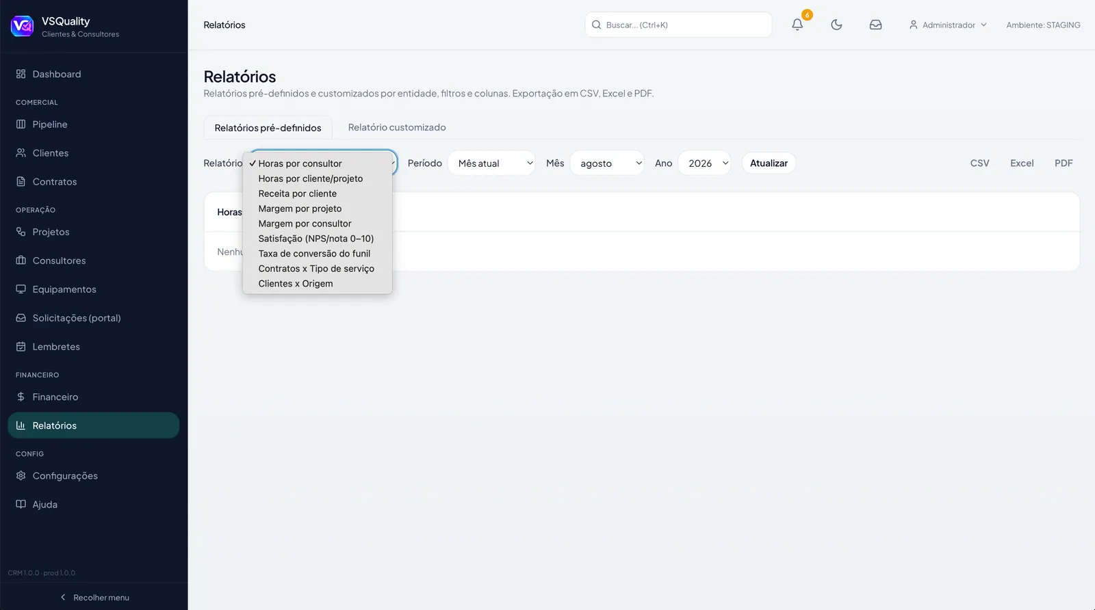
Task: Open notifications bell icon
Action: (797, 25)
